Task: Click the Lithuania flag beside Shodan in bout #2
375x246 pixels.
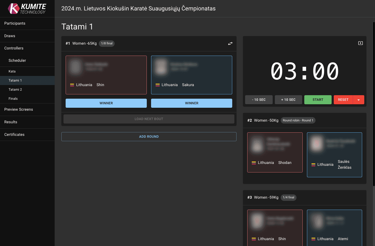Action: pyautogui.click(x=254, y=163)
